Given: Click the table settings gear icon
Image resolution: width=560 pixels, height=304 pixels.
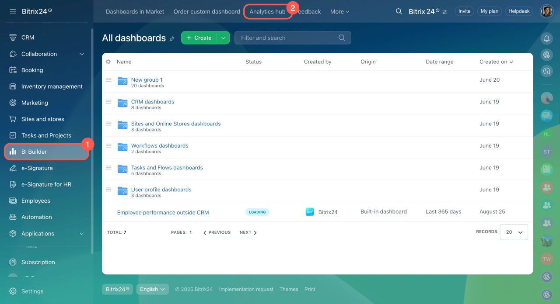Looking at the screenshot, I should click(108, 62).
